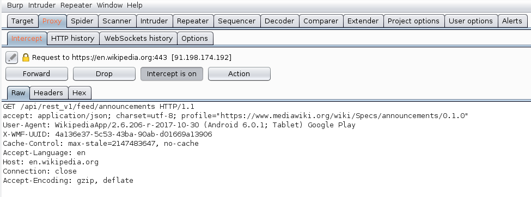Viewport: 531px width, 197px height.
Task: Select the Decoder tab
Action: click(x=280, y=21)
